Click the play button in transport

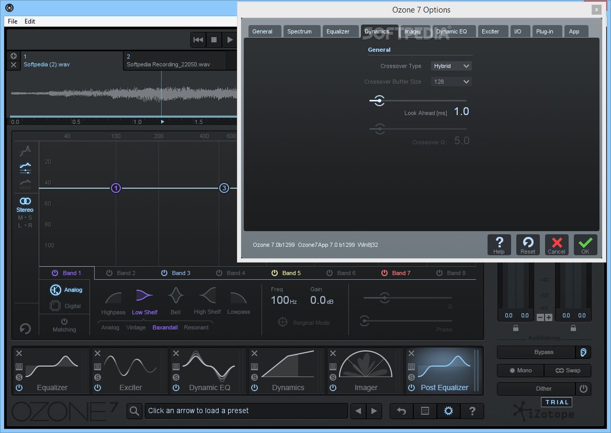[230, 40]
